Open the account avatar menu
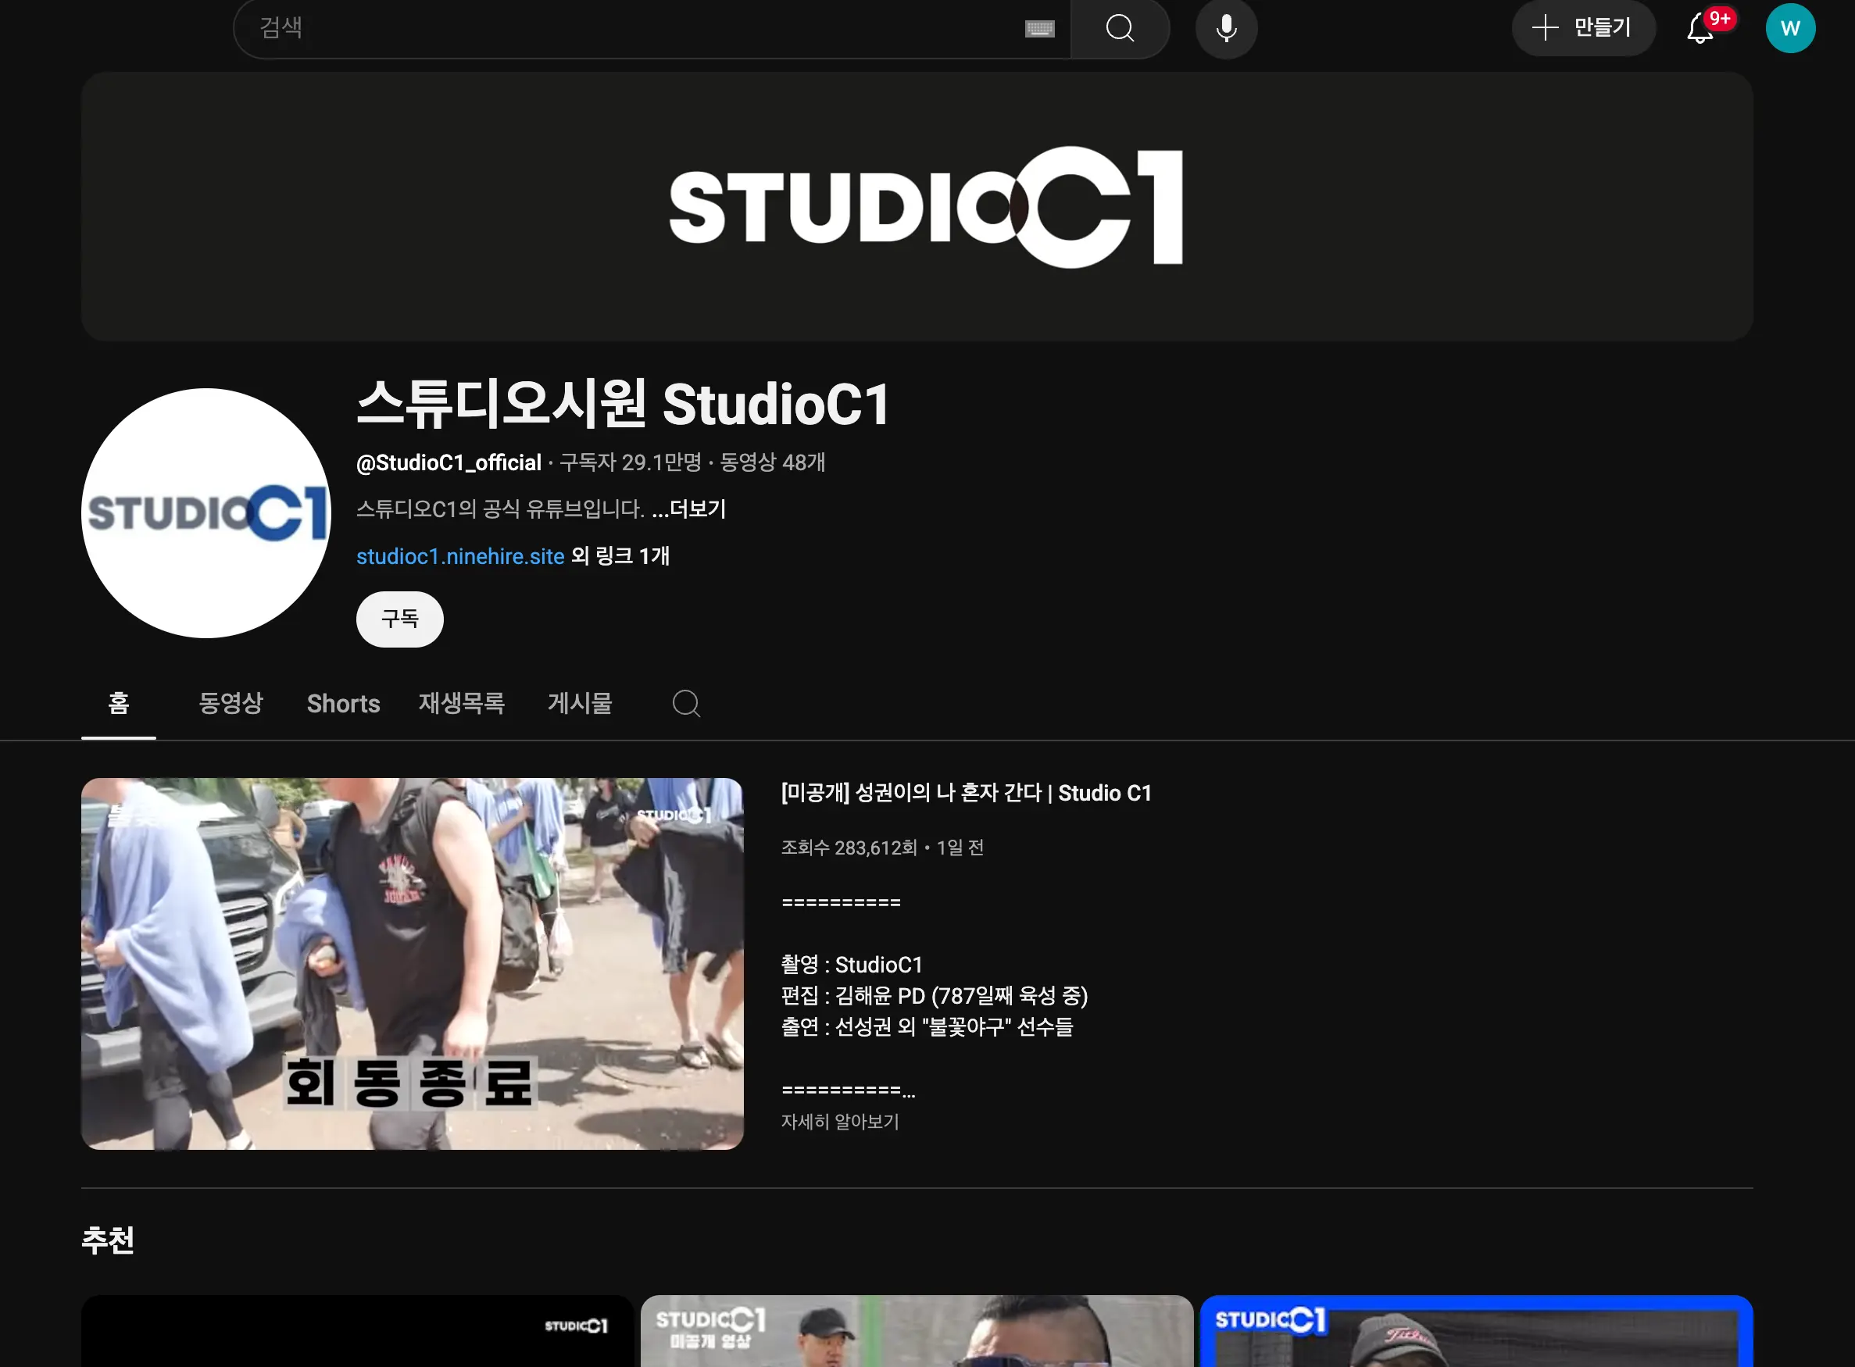Screen dimensions: 1855x1367 1789,28
